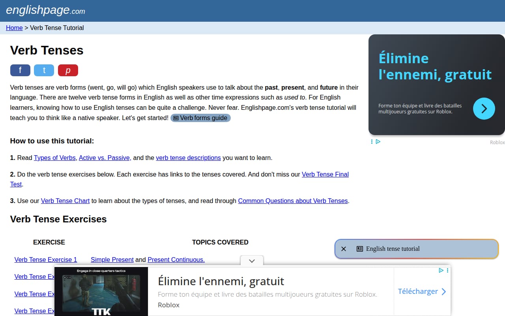
Task: Open Verb Tense Final Test link
Action: tap(325, 174)
